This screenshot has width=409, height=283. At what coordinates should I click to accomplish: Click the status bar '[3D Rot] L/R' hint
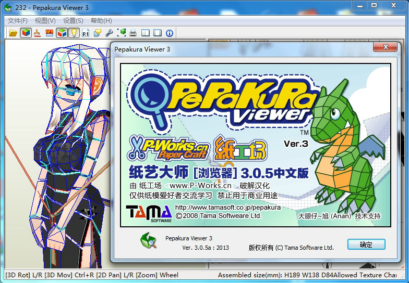tap(24, 275)
